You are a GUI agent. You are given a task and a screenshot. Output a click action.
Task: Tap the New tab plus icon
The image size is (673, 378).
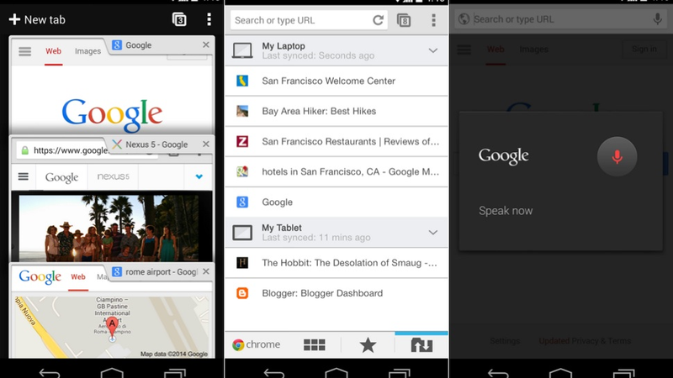(x=14, y=19)
